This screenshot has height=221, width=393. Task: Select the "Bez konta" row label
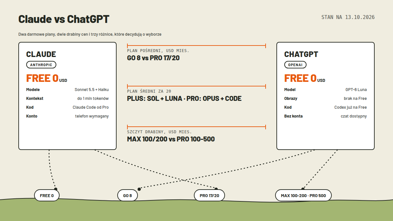point(293,116)
